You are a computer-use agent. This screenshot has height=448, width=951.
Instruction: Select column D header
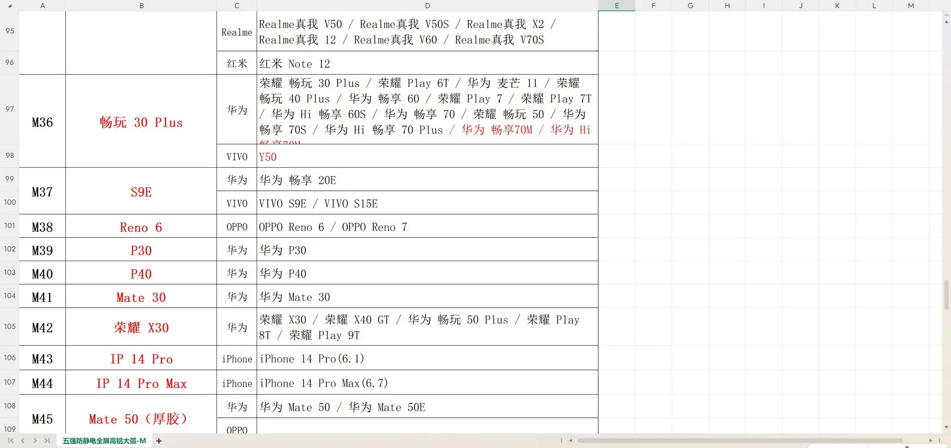(x=427, y=6)
